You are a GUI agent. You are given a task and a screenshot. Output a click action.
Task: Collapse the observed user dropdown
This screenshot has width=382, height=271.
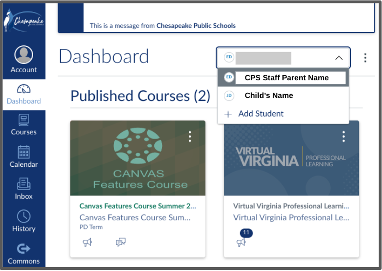pos(338,58)
